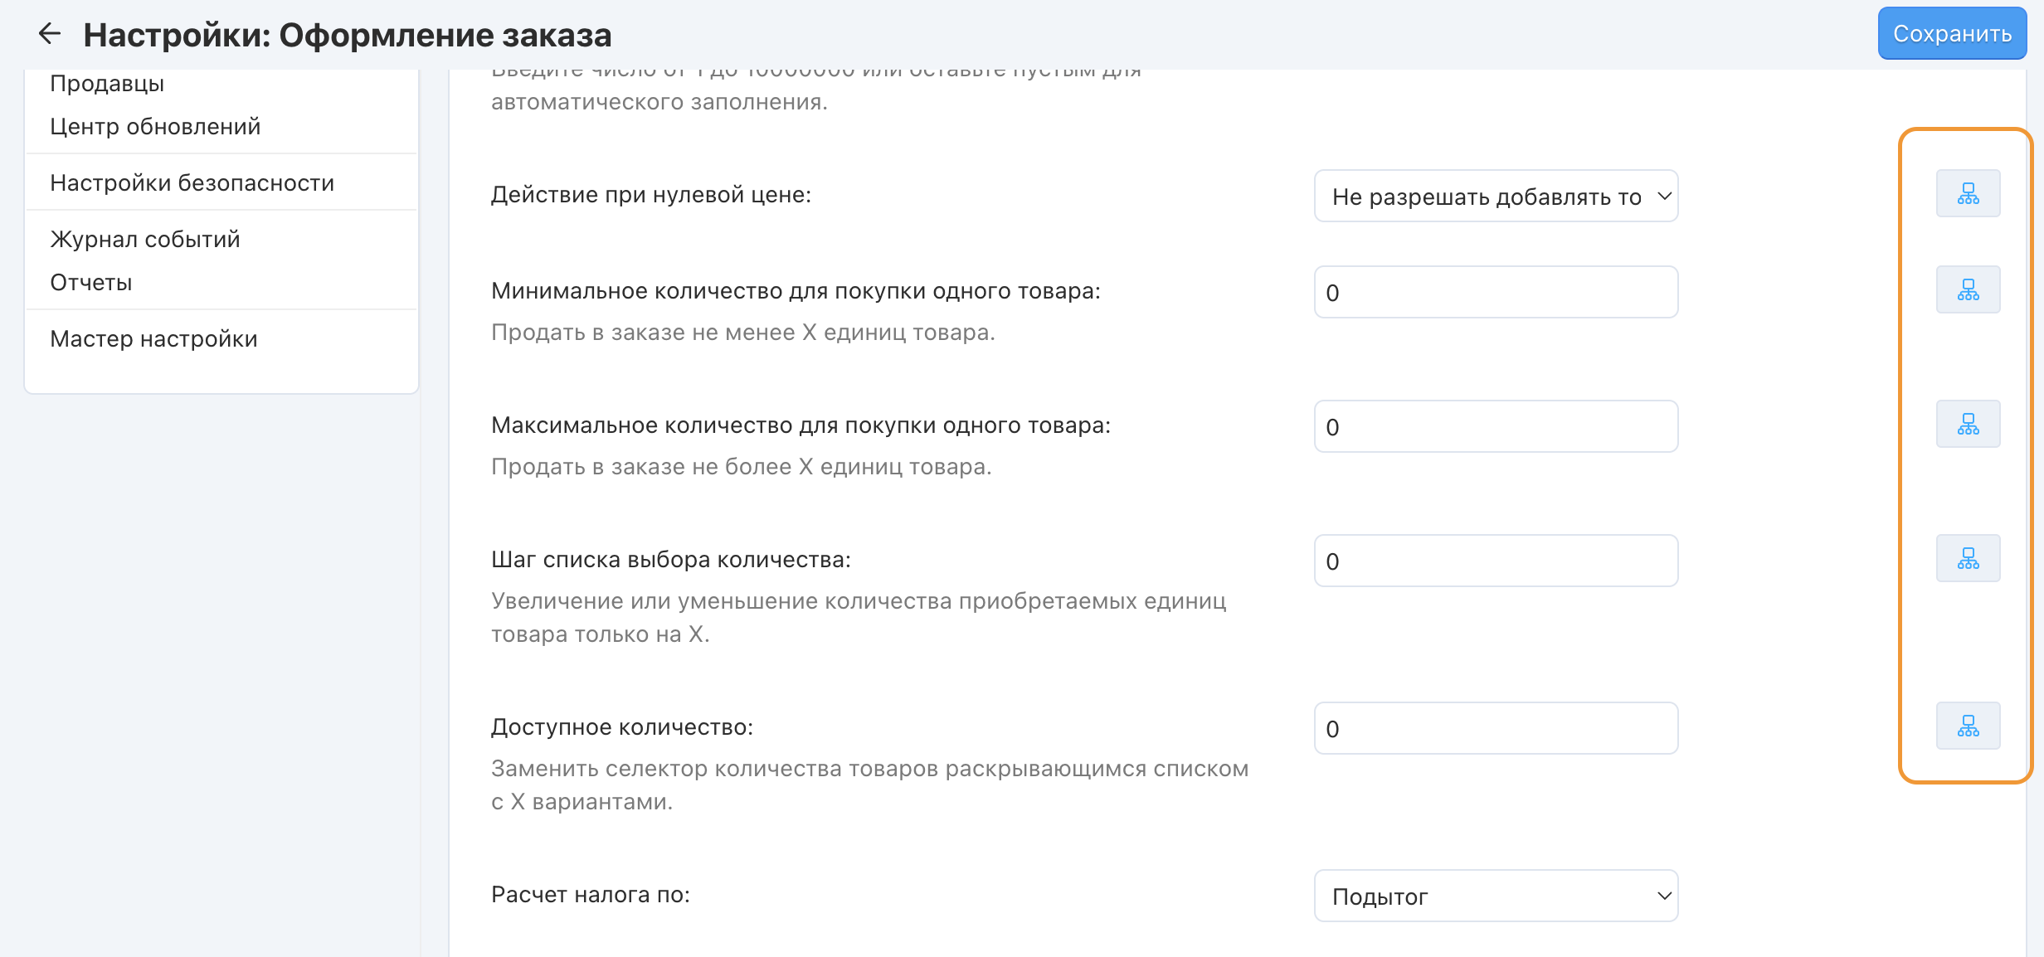The width and height of the screenshot is (2044, 957).
Task: Click storefront icon for minimum purchase quantity
Action: [x=1968, y=290]
